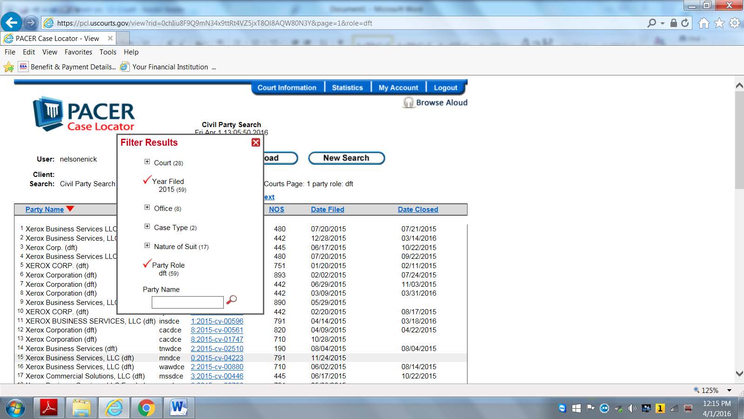Click the Windows Start button
The width and height of the screenshot is (744, 419).
point(15,408)
